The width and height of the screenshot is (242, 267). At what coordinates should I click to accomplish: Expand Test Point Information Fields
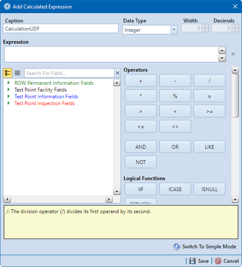pos(8,96)
